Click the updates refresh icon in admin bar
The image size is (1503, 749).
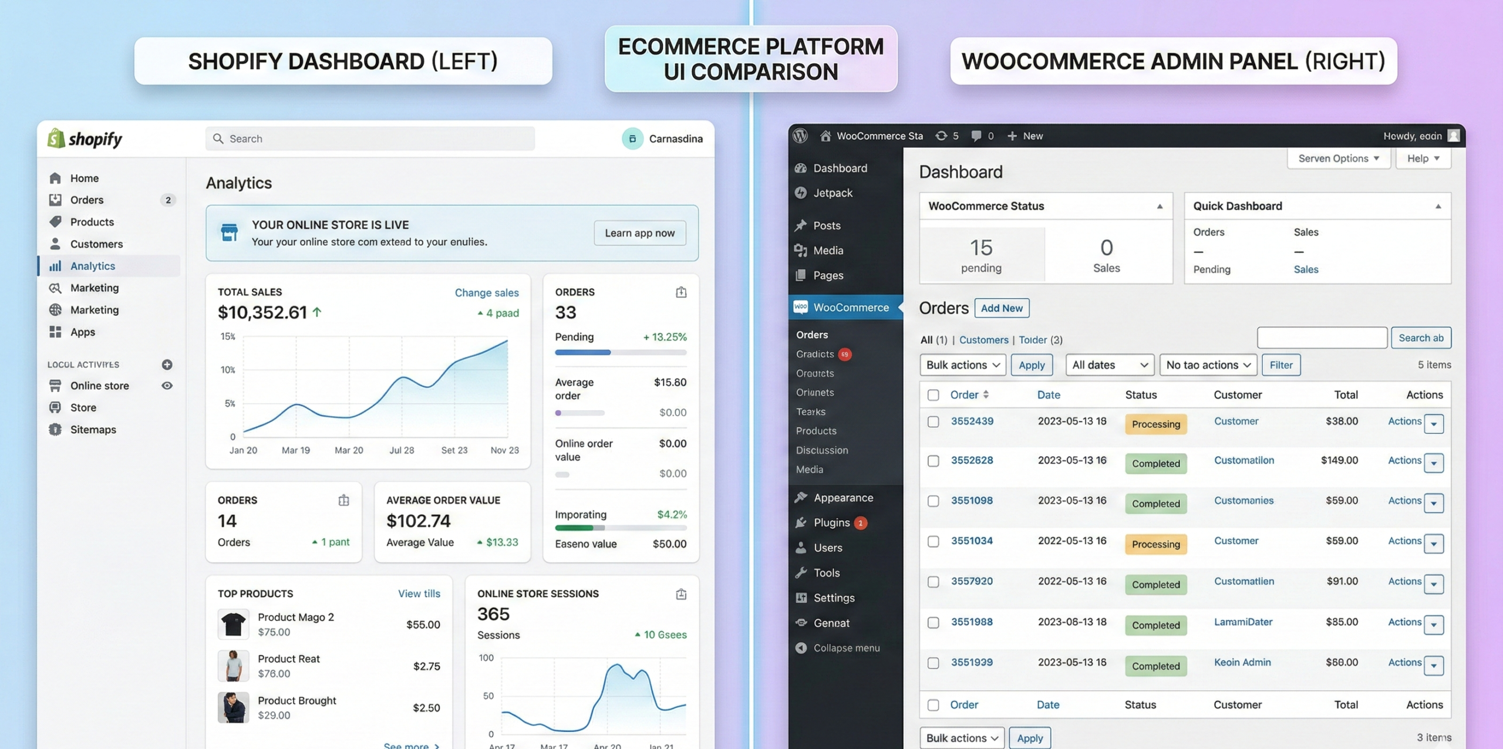(941, 136)
